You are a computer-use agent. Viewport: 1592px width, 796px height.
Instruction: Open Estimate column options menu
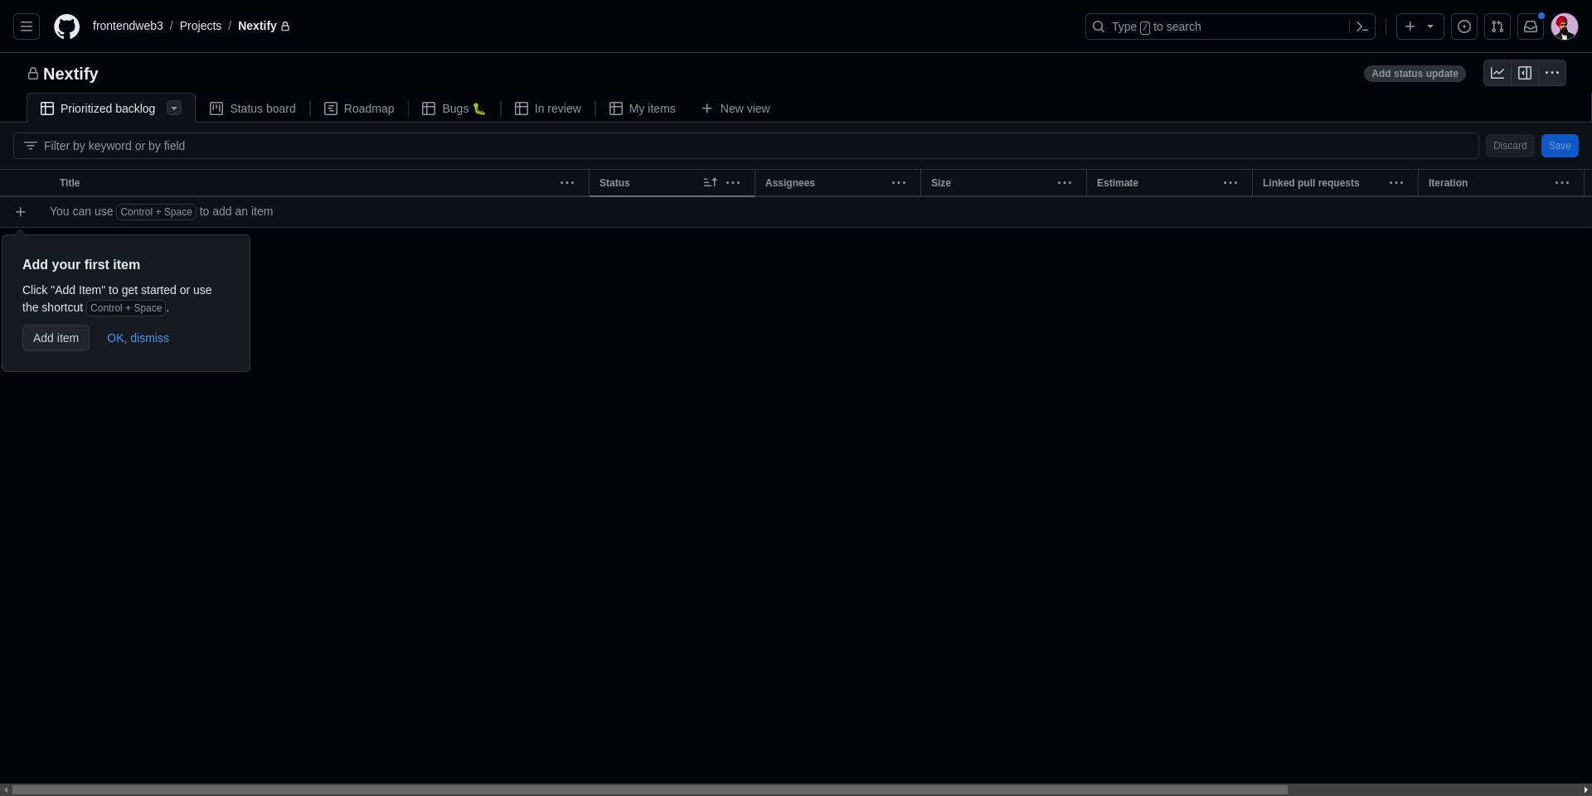(x=1230, y=183)
